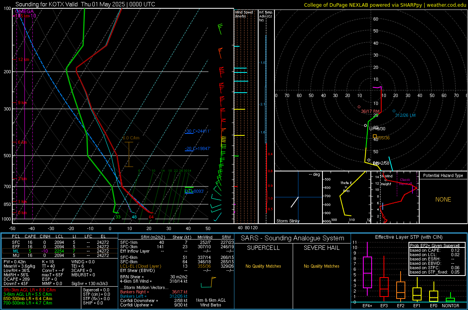
Task: Select the SFC parcel row
Action: 59,242
